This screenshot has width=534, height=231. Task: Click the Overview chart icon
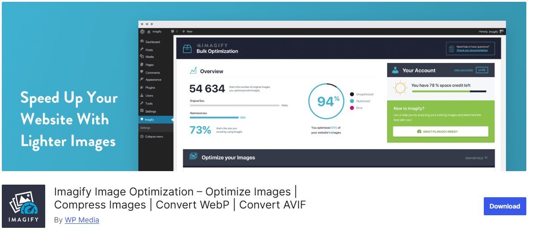coord(193,71)
